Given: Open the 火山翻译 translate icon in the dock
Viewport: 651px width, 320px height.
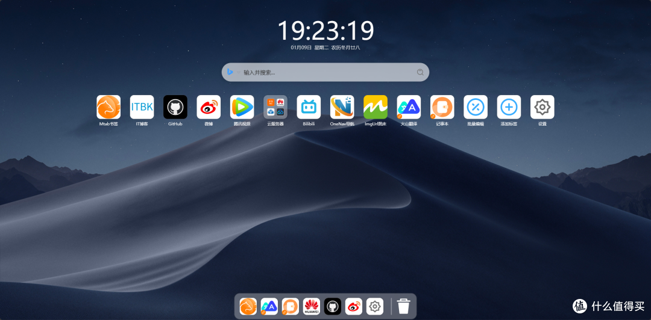Looking at the screenshot, I should pyautogui.click(x=269, y=306).
